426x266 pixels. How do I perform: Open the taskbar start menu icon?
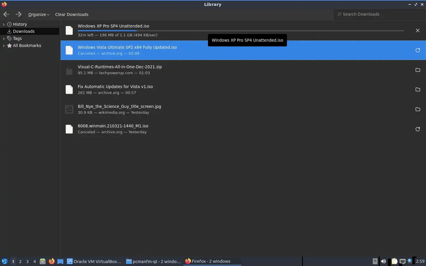(4, 261)
